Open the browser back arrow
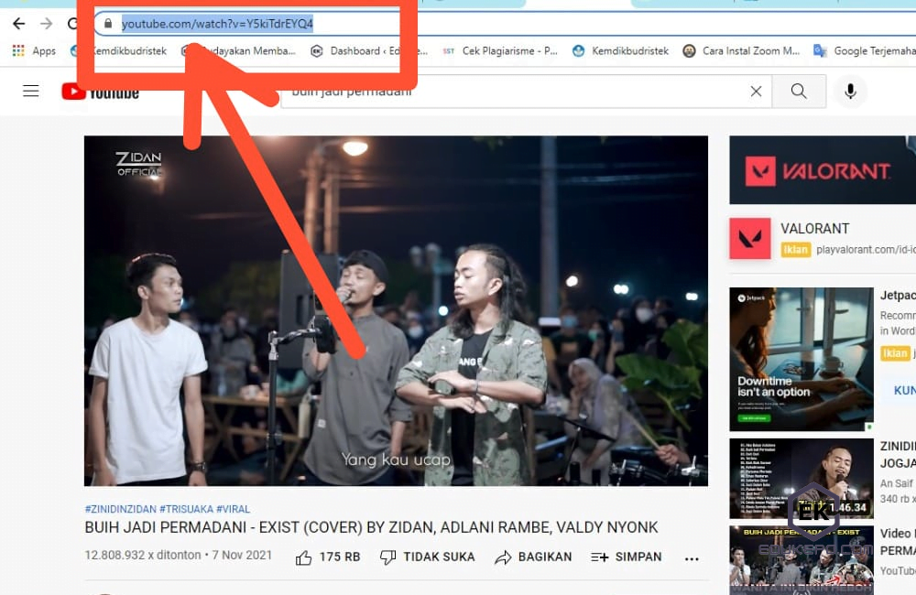Screen dimensions: 916x595 (x=18, y=22)
